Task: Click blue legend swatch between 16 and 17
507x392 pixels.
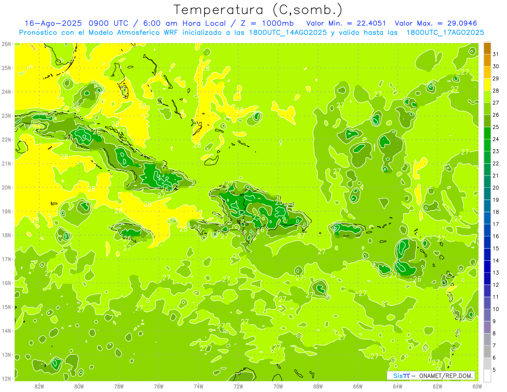Action: pos(487,230)
